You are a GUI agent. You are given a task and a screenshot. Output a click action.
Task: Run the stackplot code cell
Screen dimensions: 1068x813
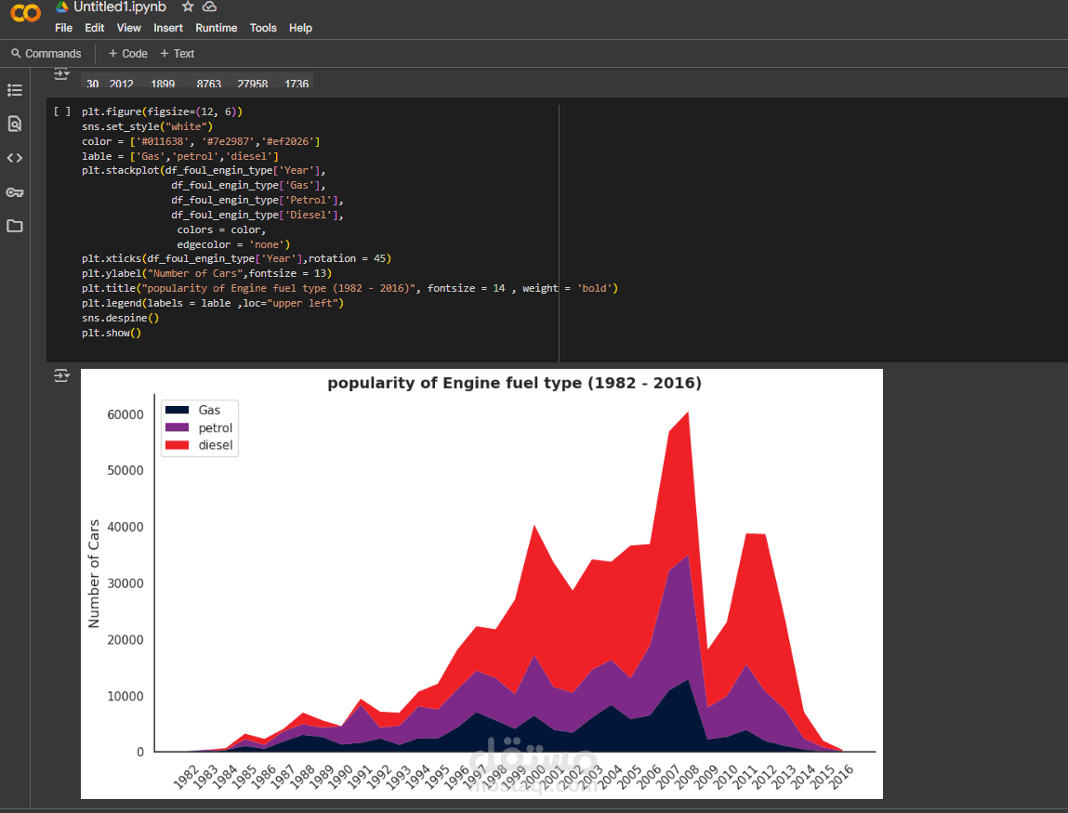pos(62,111)
